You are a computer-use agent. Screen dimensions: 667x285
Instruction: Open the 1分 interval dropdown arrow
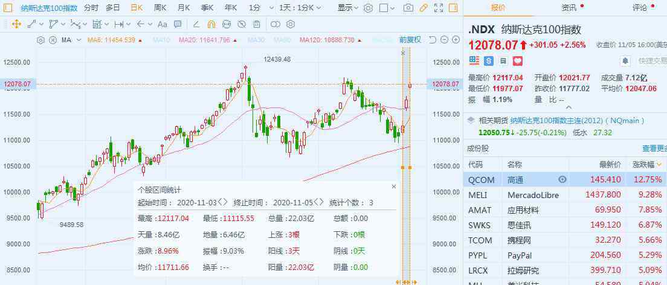tap(272, 8)
